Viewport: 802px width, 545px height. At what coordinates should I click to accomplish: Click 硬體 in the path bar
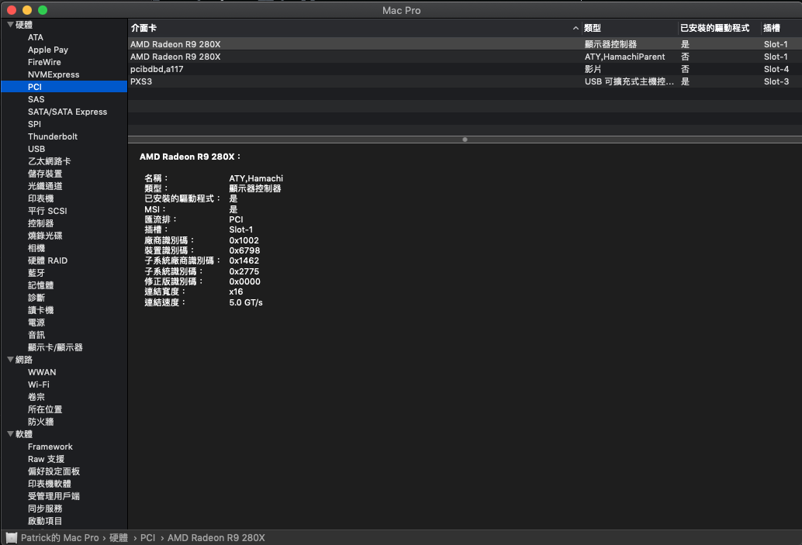118,538
